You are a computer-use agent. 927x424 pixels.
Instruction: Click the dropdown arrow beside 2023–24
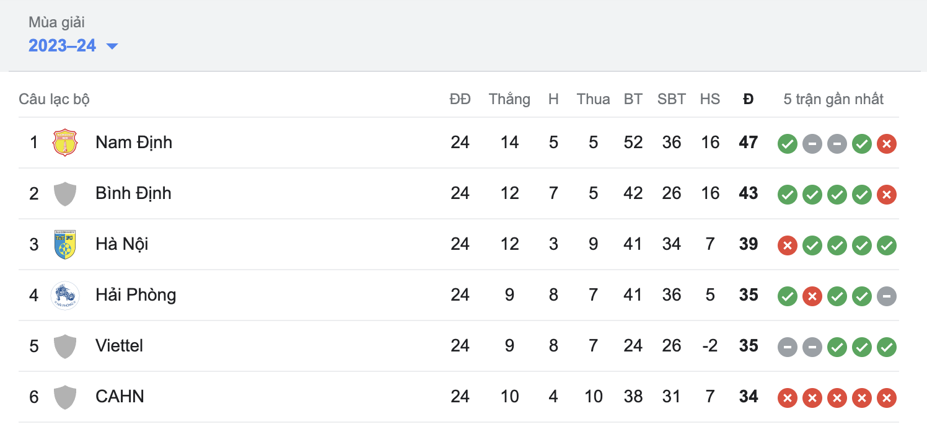tap(112, 46)
